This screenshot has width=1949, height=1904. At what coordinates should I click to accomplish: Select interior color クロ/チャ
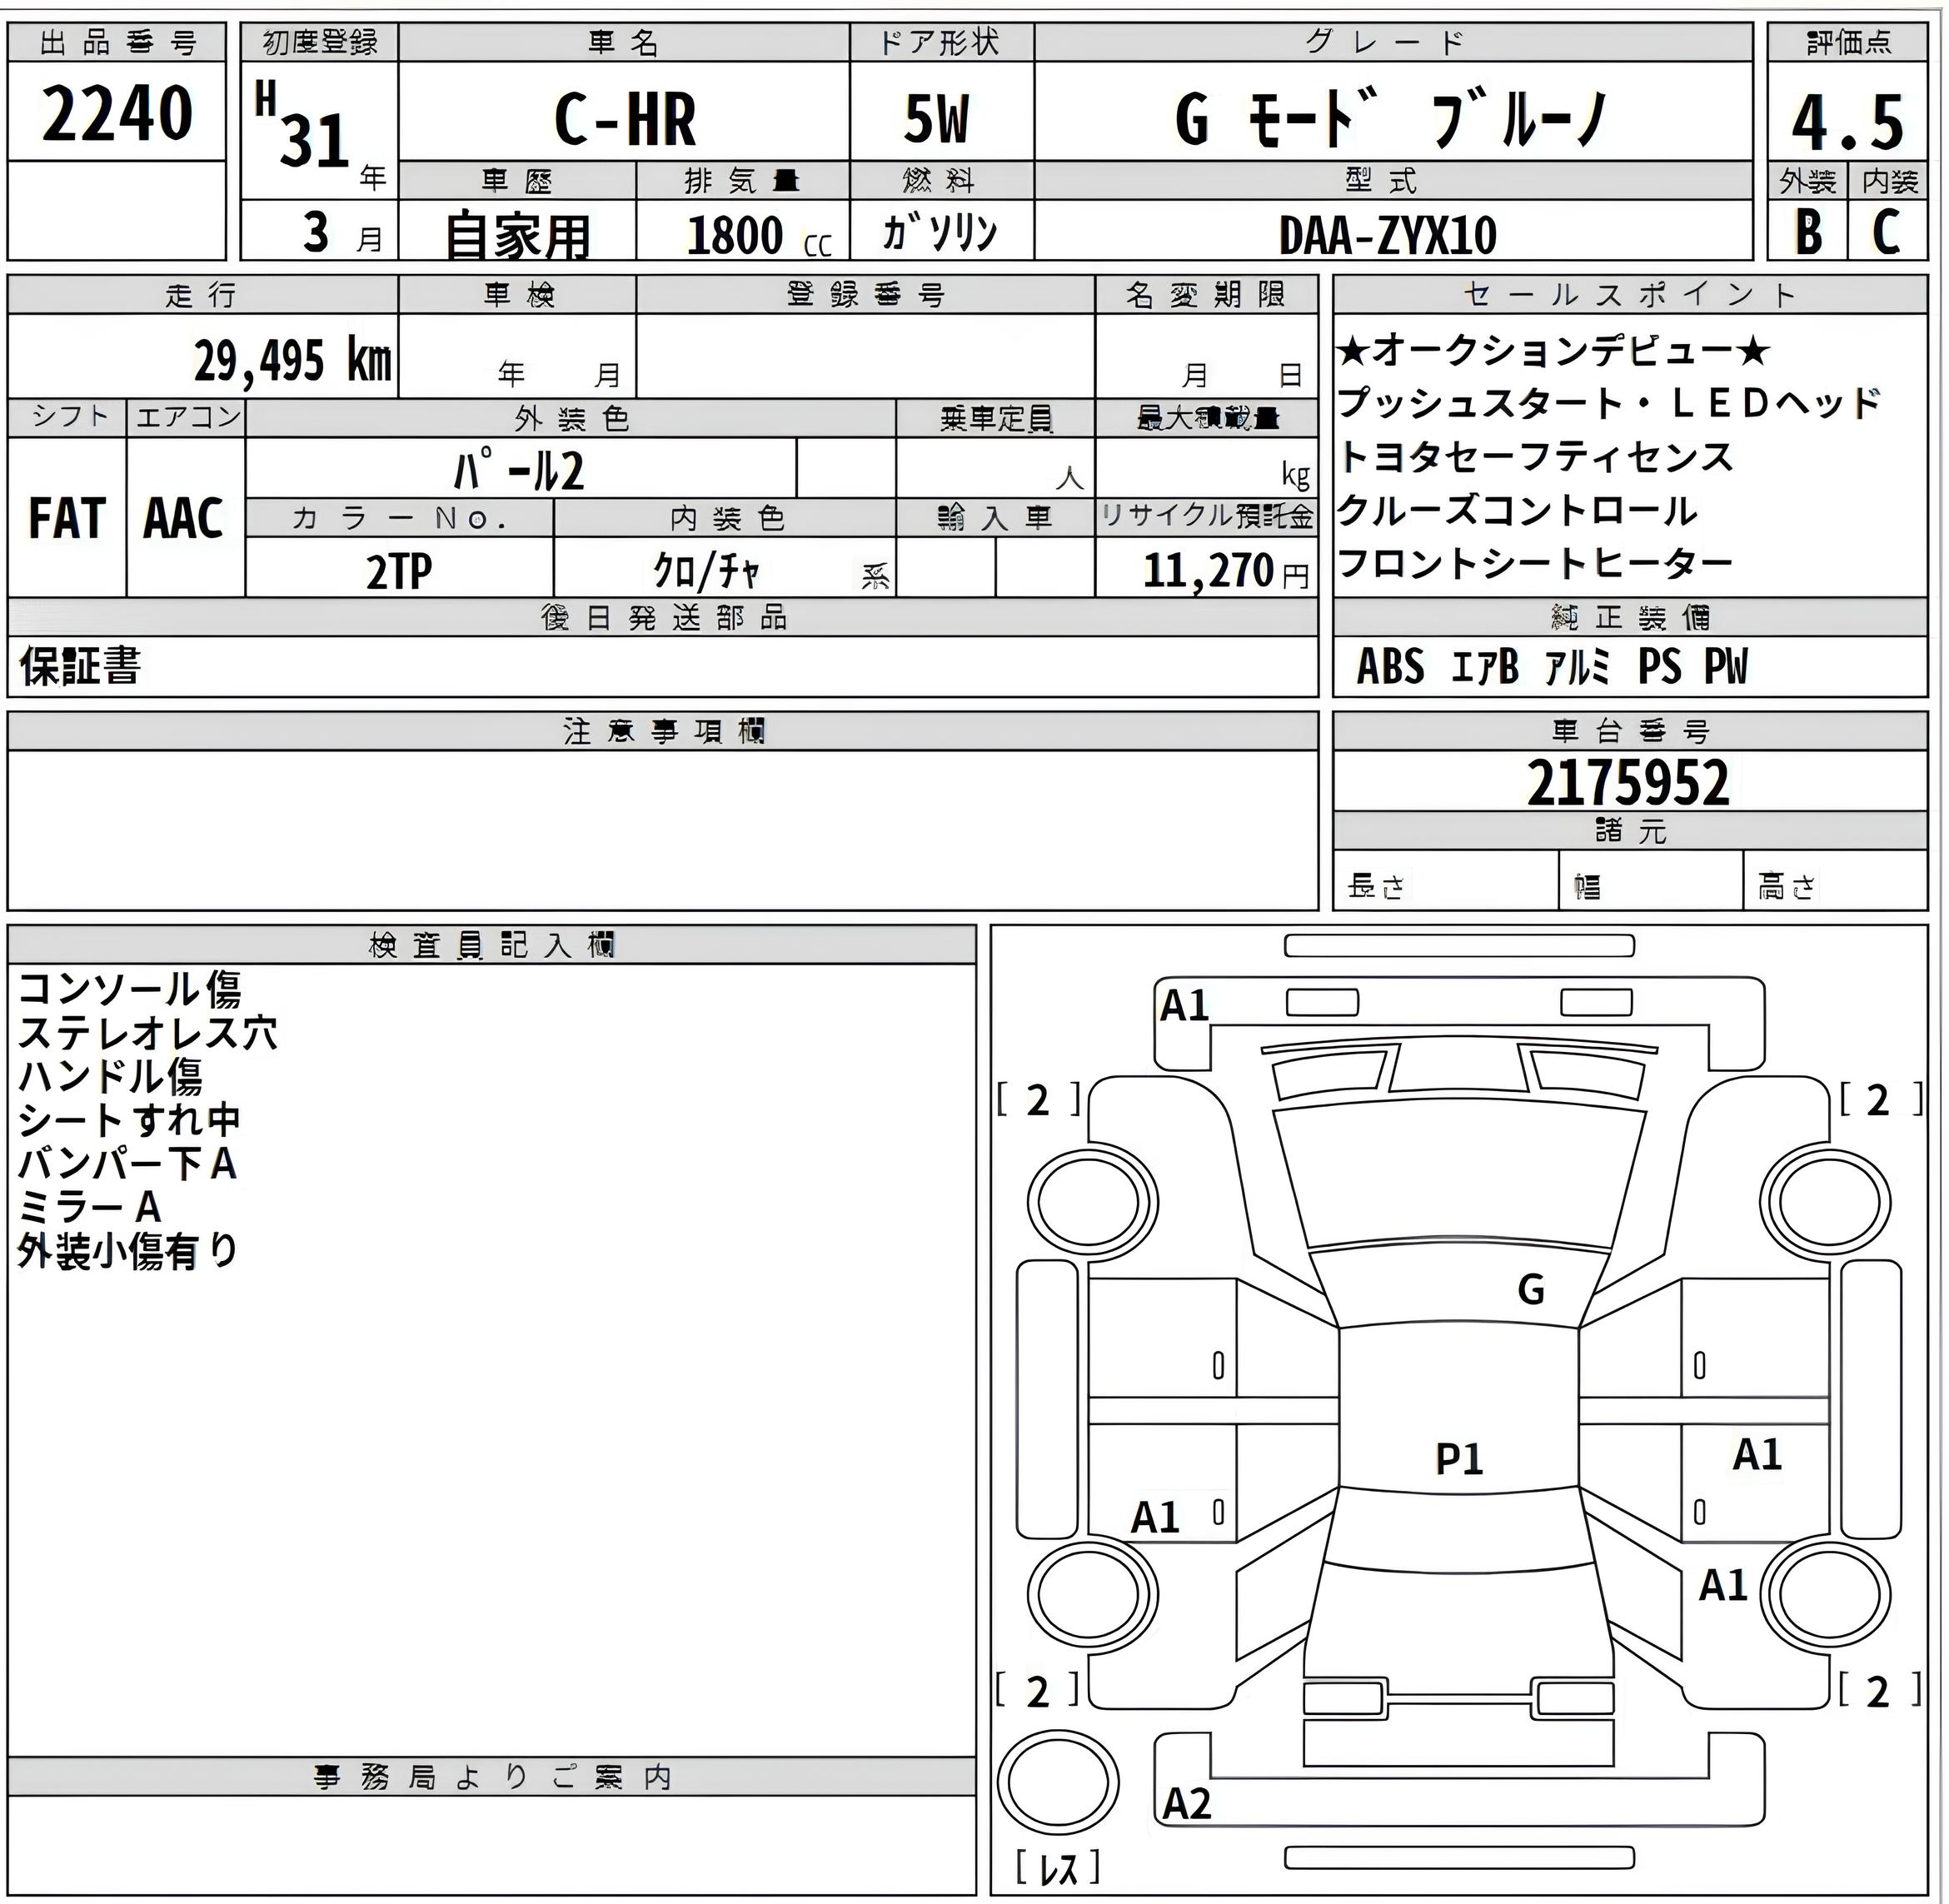pos(706,571)
